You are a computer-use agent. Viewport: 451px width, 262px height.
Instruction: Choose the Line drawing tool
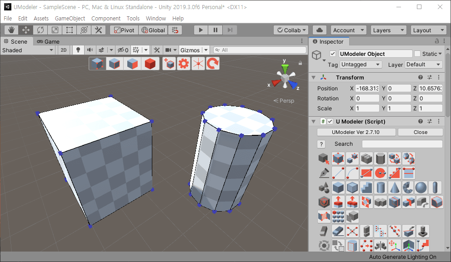338,173
